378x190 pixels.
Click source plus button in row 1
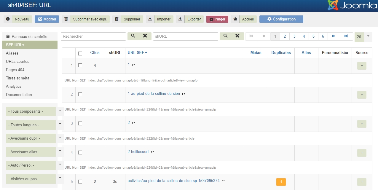362,66
